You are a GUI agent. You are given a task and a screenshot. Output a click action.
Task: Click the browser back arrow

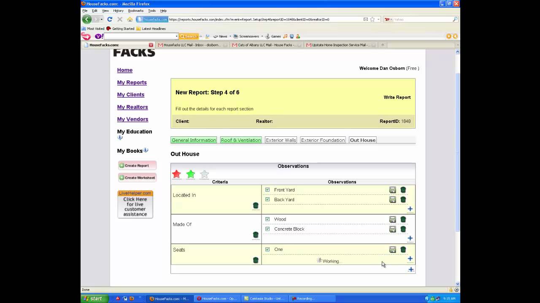click(87, 19)
